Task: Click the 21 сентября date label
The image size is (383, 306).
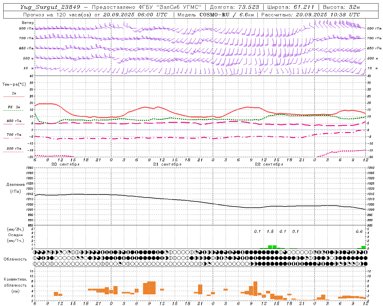Action: coord(167,164)
